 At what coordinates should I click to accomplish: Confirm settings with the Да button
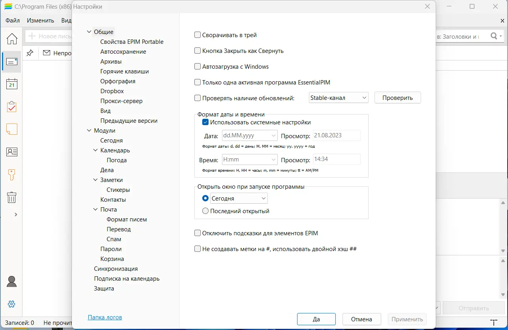click(316, 319)
